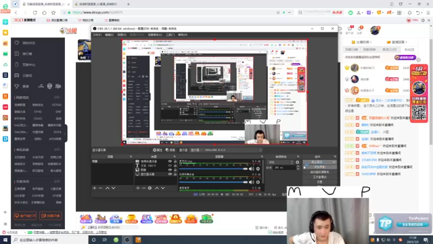Open the display selection dropdown in OBS

point(226,150)
